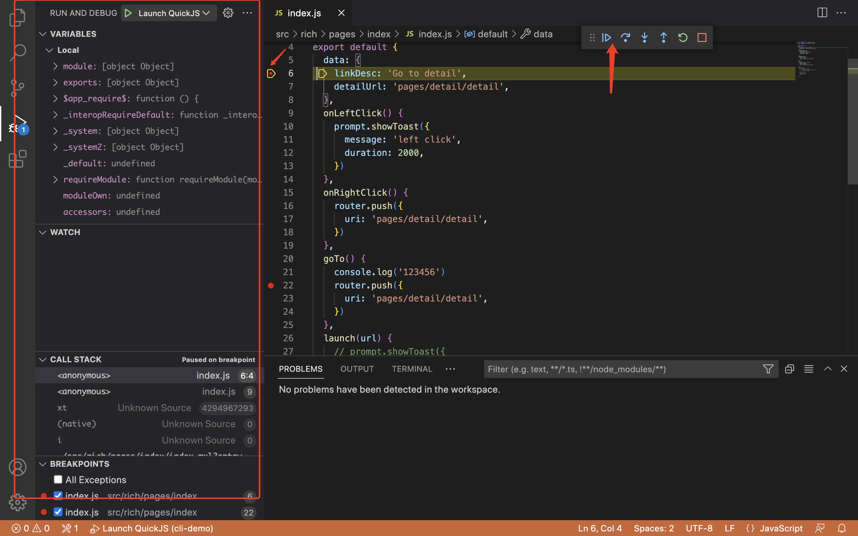Image resolution: width=858 pixels, height=536 pixels.
Task: Toggle the All Exceptions breakpoint checkbox
Action: [x=58, y=480]
